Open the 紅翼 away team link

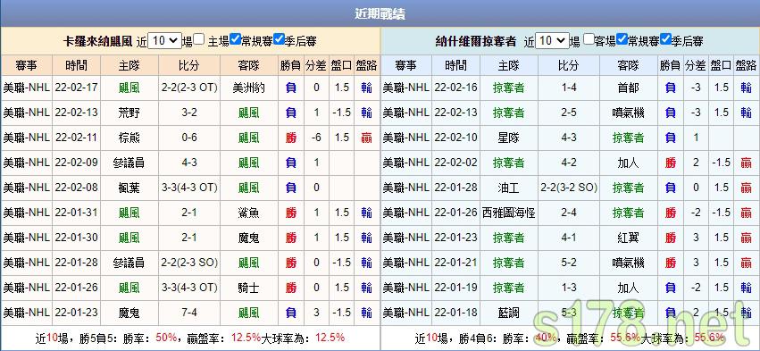point(628,238)
